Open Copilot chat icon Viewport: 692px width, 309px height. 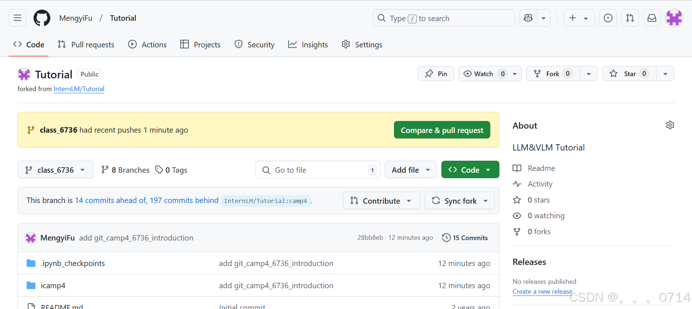[528, 18]
